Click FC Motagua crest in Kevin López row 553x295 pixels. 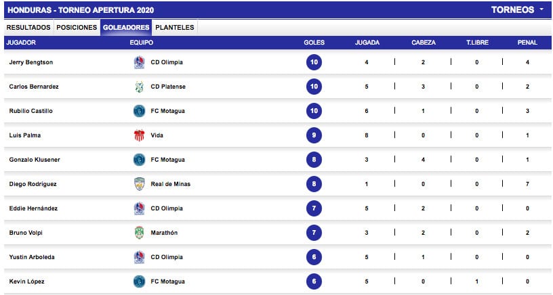point(140,281)
